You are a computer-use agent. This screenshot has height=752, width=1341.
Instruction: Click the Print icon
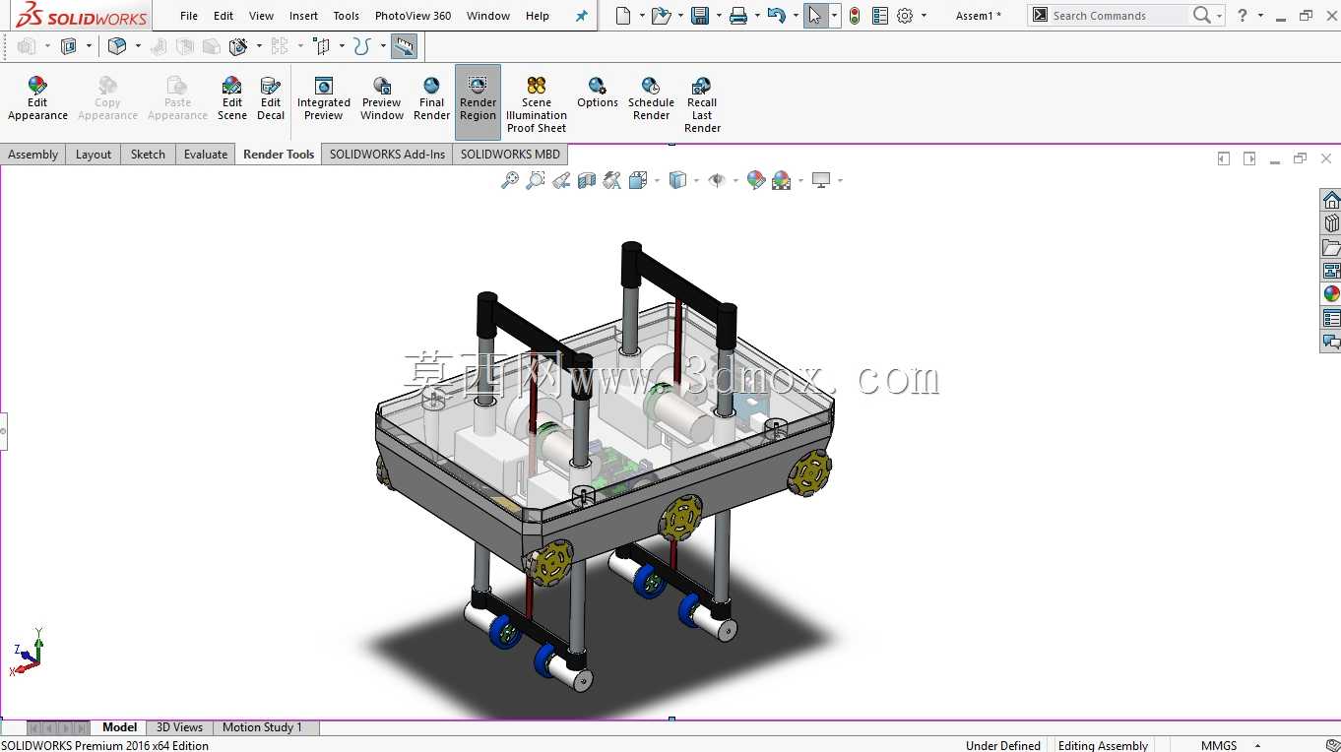pyautogui.click(x=738, y=16)
